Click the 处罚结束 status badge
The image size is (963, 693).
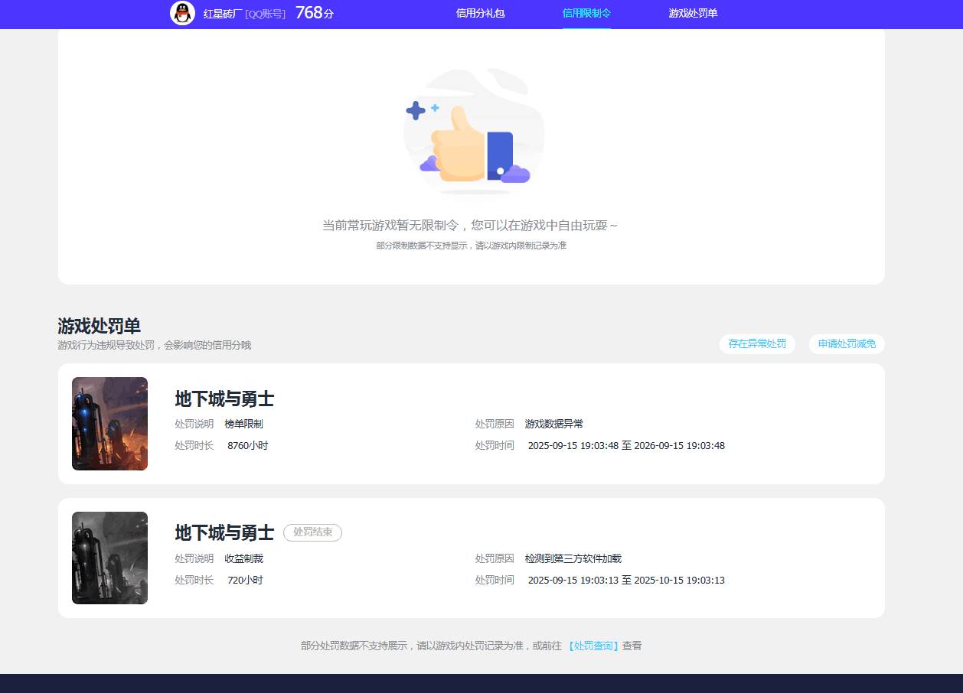[312, 533]
